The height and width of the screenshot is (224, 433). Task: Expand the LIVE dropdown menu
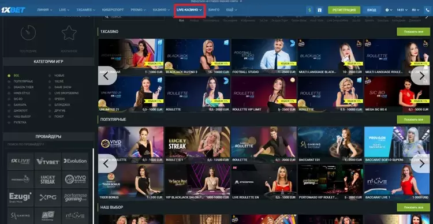click(64, 10)
